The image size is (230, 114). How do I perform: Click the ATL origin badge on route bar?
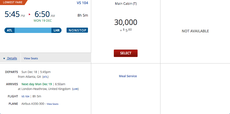point(10,30)
